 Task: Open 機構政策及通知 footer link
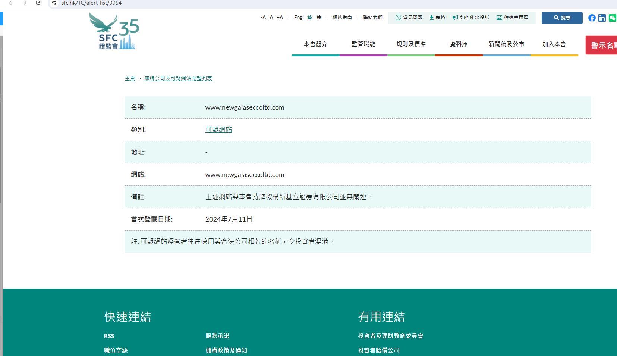(x=226, y=350)
